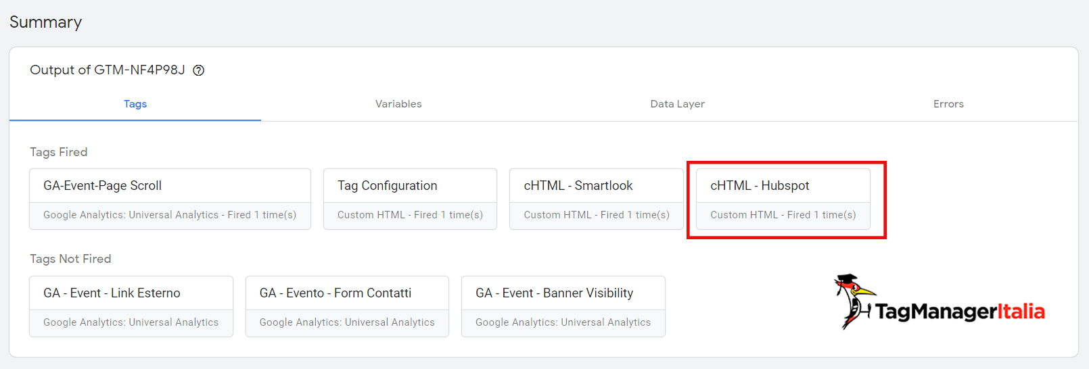Image resolution: width=1089 pixels, height=369 pixels.
Task: Click the Tags Fired label
Action: tap(59, 152)
